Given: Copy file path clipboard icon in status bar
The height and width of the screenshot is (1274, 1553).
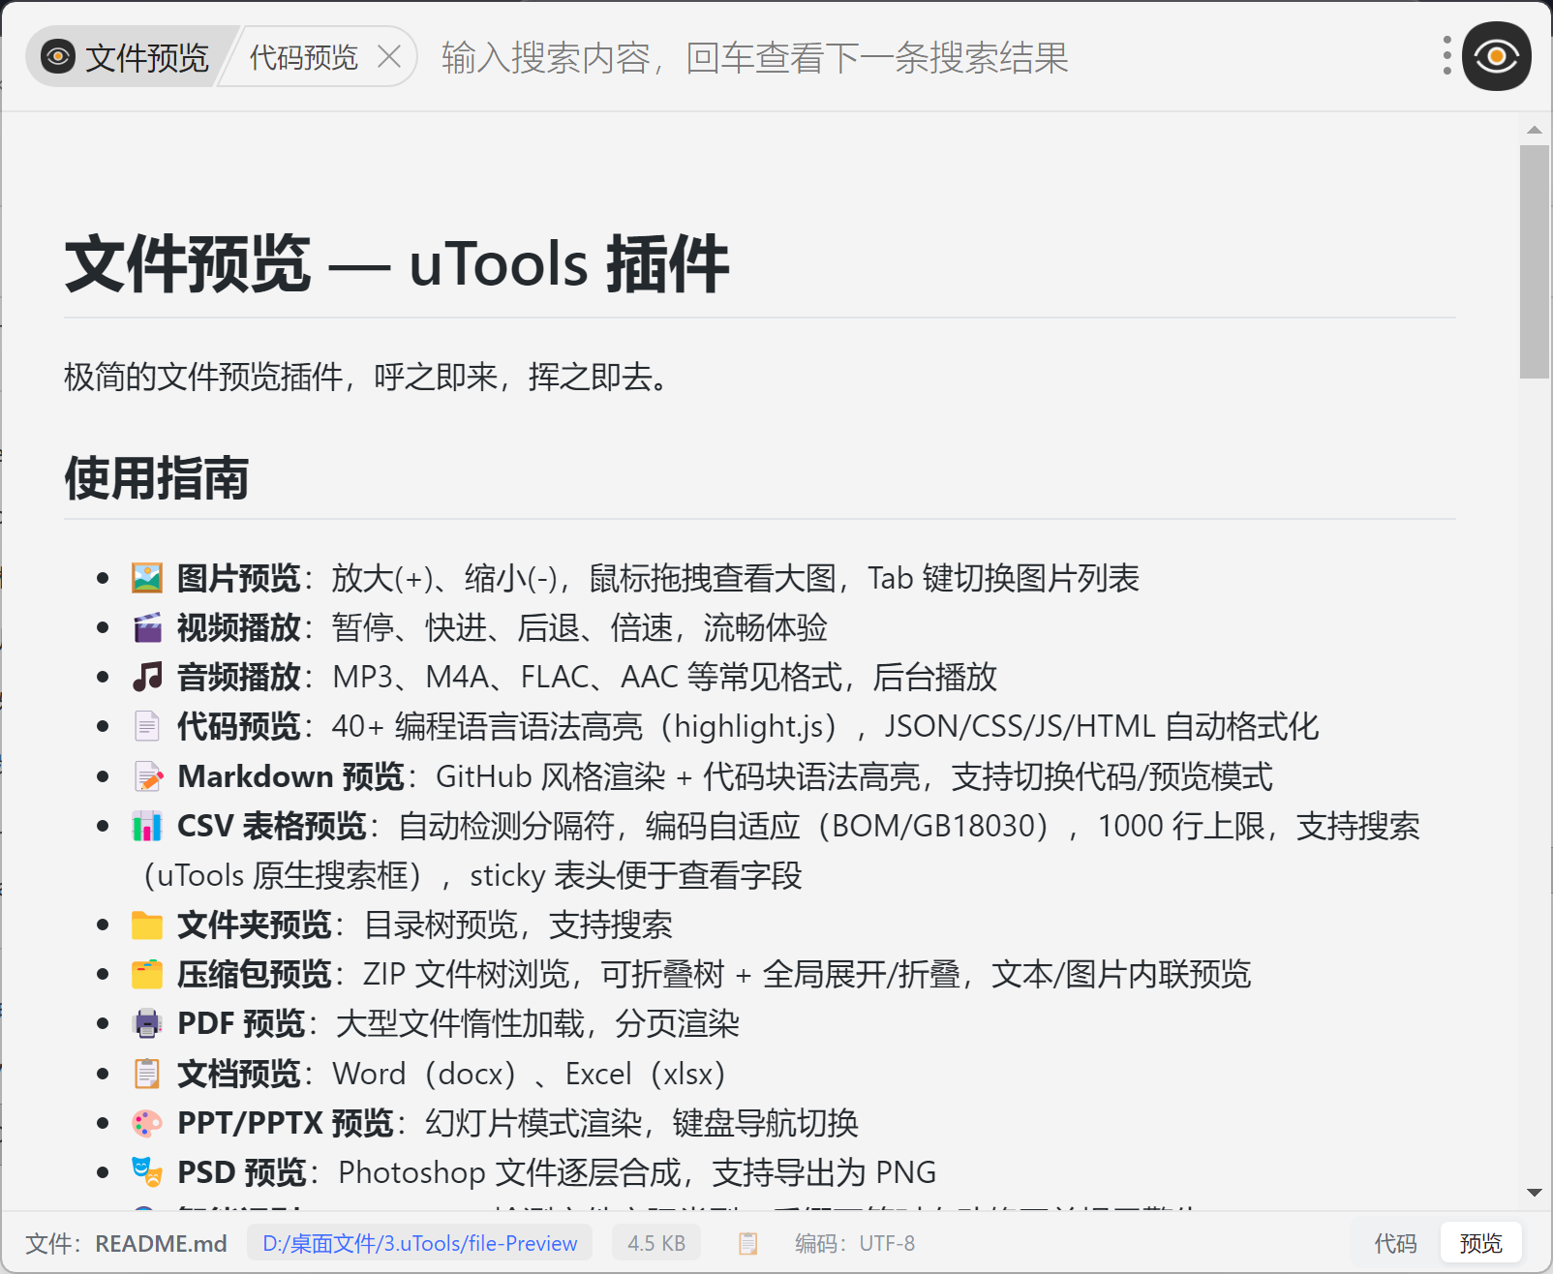Looking at the screenshot, I should coord(747,1243).
